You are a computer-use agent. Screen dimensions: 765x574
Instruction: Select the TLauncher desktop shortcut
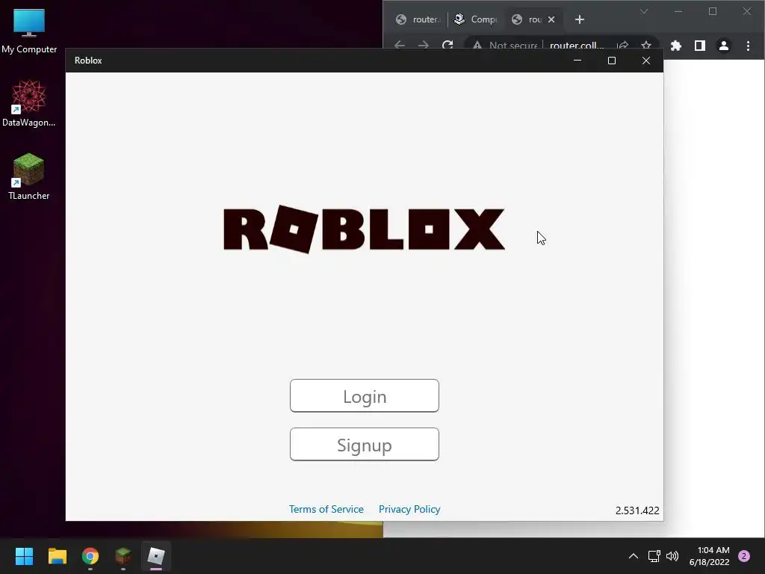click(29, 176)
